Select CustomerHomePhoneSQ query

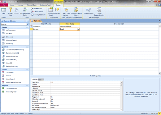pyautogui.click(x=15, y=50)
